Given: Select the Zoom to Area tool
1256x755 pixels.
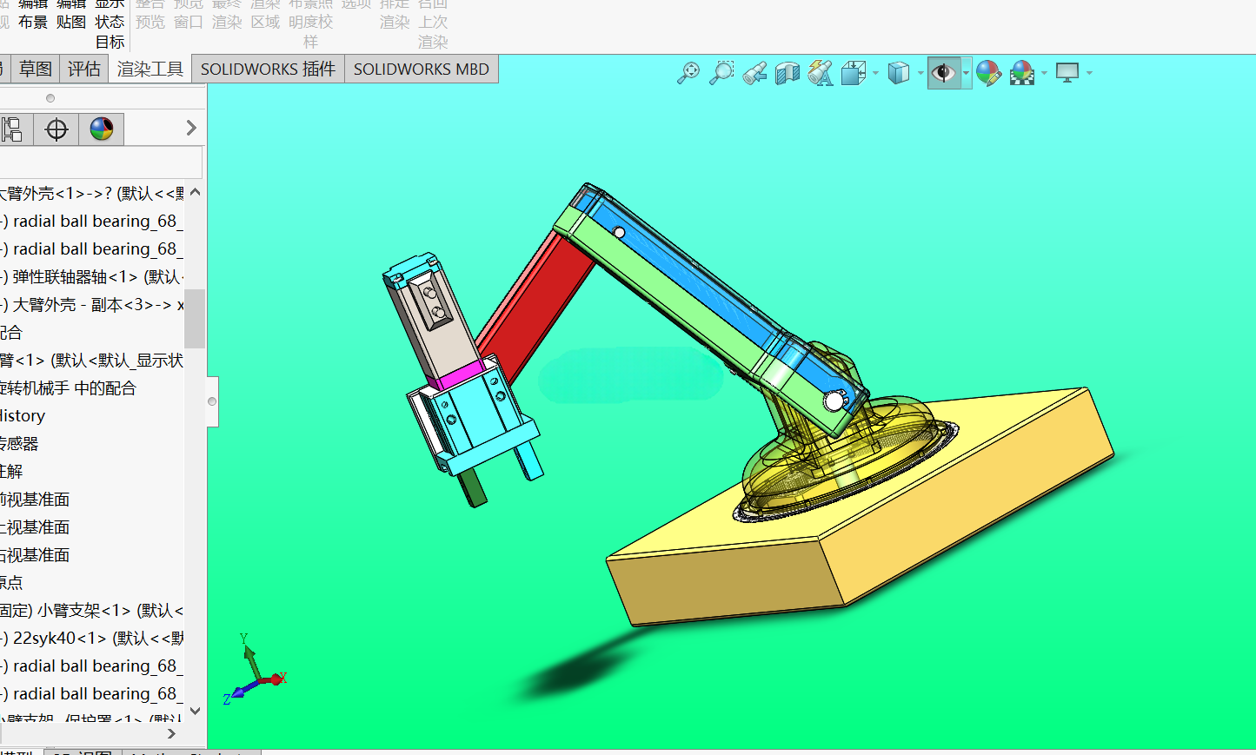Looking at the screenshot, I should click(721, 73).
